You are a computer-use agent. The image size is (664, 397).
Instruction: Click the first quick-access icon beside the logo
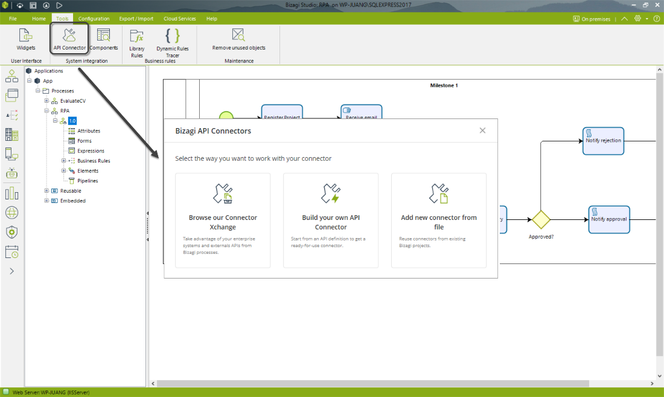pyautogui.click(x=20, y=5)
